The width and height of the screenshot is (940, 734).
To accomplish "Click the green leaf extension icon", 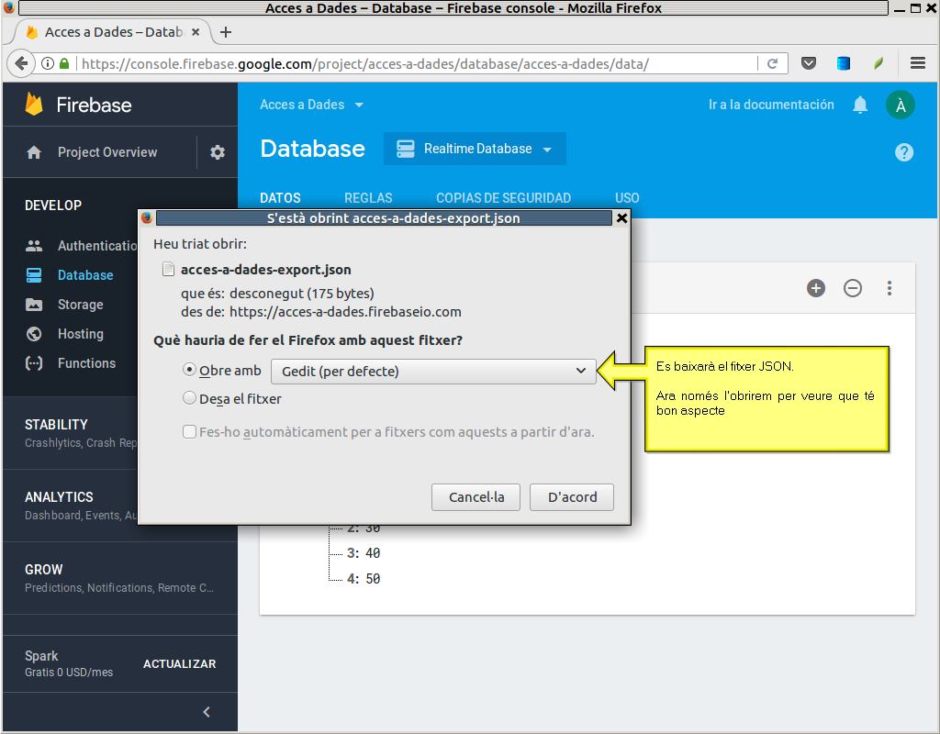I will (x=878, y=63).
